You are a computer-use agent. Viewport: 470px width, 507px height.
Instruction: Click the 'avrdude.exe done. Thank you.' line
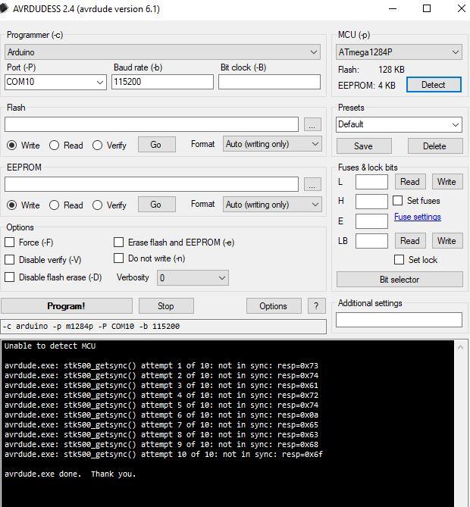(x=70, y=474)
